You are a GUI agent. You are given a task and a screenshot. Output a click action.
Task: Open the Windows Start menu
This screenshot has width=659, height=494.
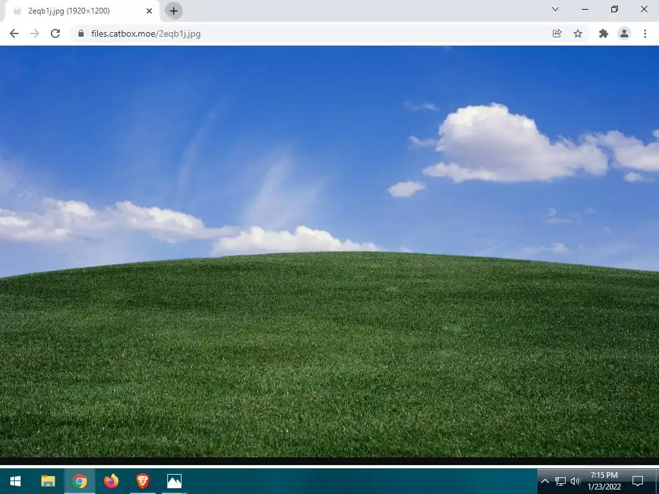(15, 481)
